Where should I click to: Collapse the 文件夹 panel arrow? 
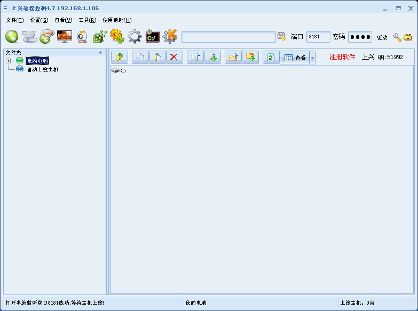[x=100, y=52]
